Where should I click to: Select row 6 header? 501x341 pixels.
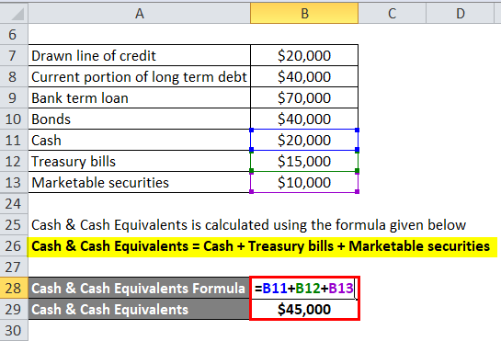tap(14, 34)
